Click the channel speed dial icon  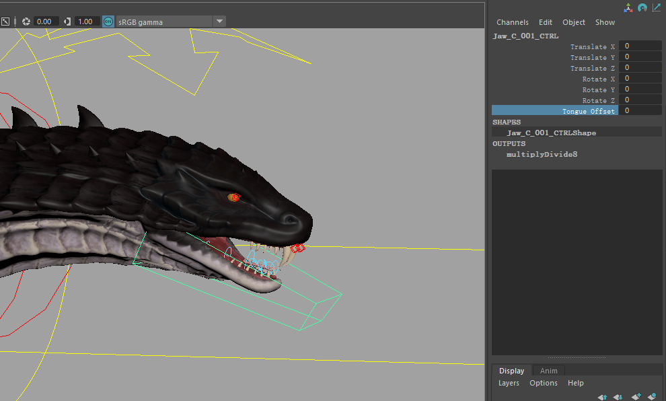click(x=642, y=7)
